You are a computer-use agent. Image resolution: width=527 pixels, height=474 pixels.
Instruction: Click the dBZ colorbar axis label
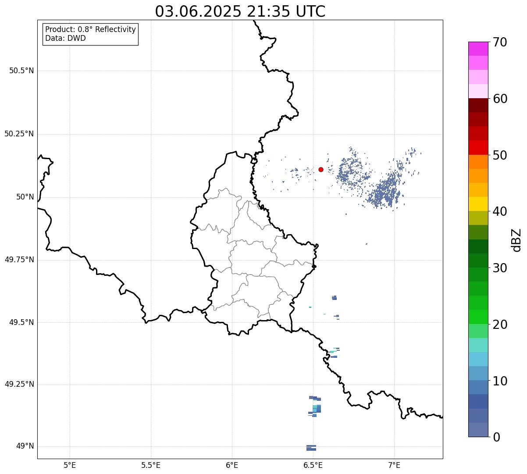pyautogui.click(x=516, y=239)
